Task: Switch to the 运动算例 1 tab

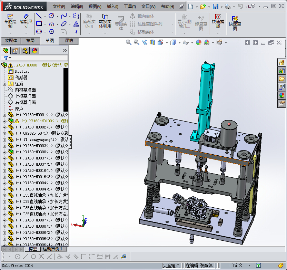Action: [52, 249]
